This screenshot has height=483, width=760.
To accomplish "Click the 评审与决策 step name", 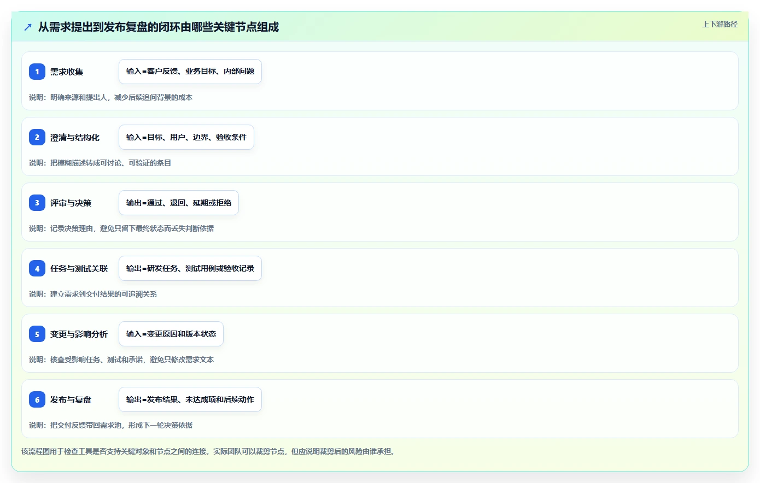I will tap(71, 203).
